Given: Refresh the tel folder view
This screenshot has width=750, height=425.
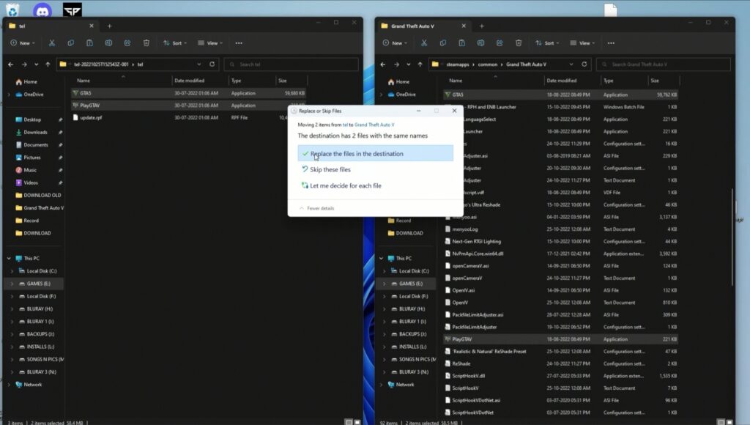Looking at the screenshot, I should point(212,64).
